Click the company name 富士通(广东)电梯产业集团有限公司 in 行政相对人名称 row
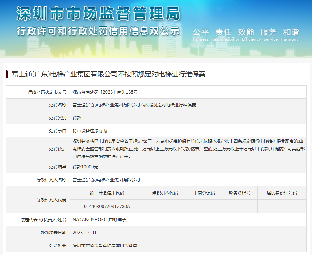Screen dimensions: 312x255 (106, 180)
